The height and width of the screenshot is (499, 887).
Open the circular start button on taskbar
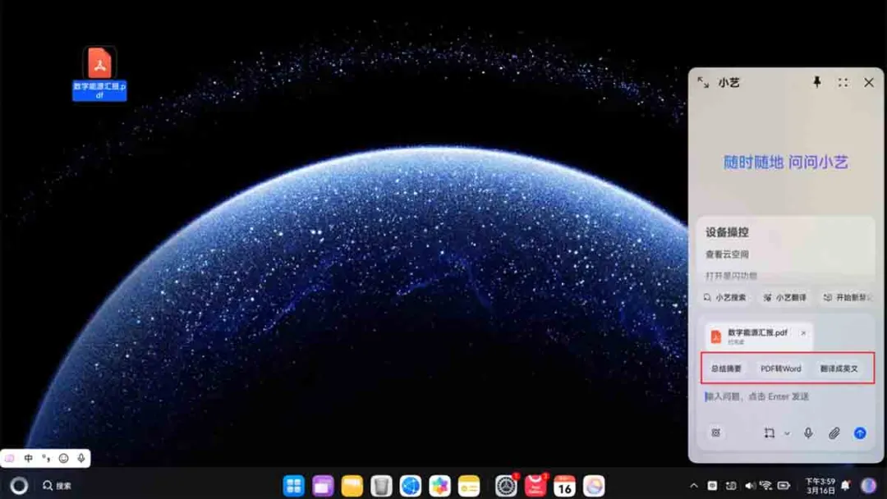point(19,485)
